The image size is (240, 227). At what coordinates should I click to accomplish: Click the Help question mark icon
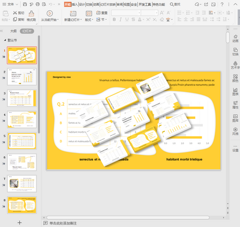click(x=222, y=4)
